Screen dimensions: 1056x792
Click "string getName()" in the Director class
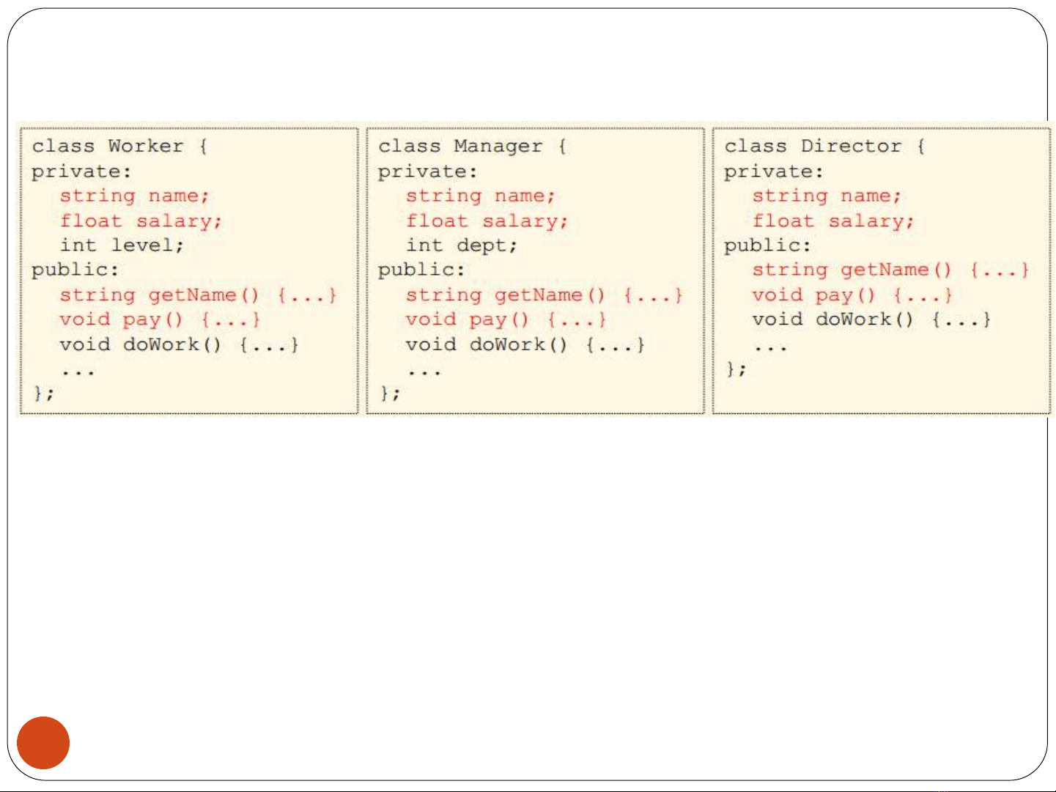coord(852,270)
